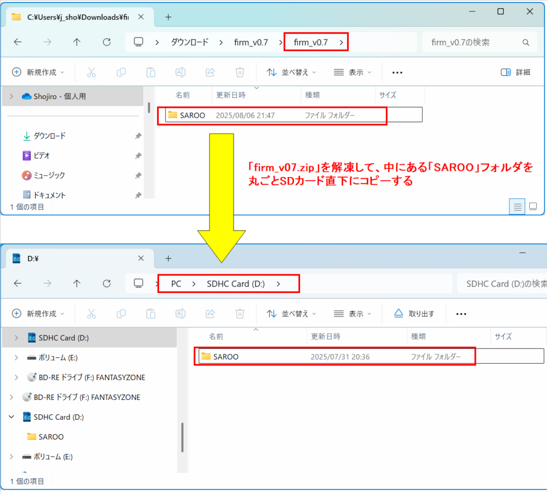The image size is (547, 494).
Task: Click the firm_v0.7の検索 search box
Action: point(473,42)
